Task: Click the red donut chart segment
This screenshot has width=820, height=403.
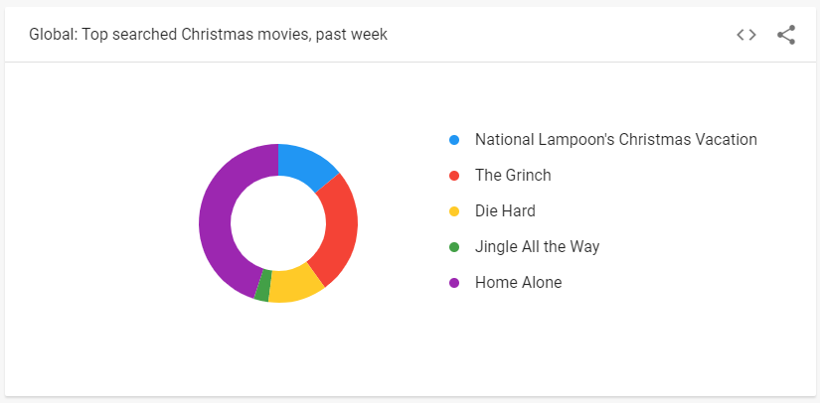Action: [336, 227]
